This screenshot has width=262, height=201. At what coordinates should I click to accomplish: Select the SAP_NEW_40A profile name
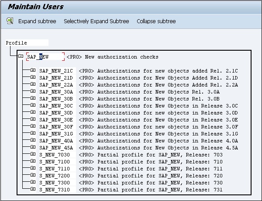(56, 141)
